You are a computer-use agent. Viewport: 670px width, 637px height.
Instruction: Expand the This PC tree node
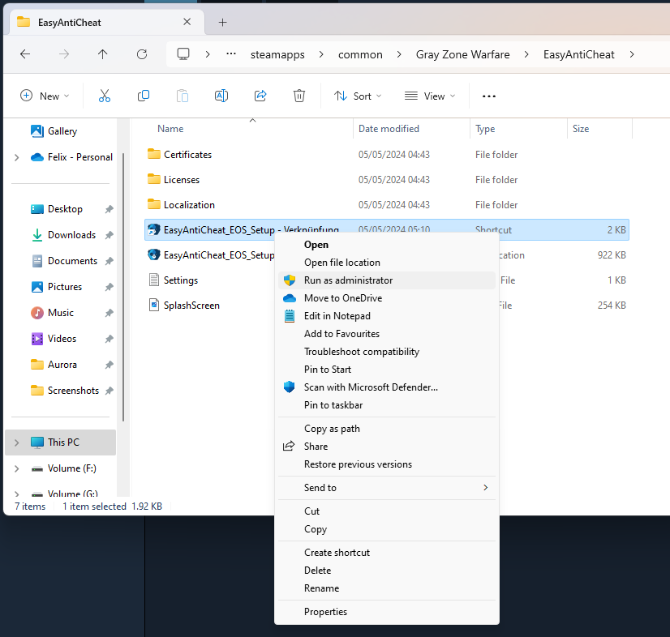(x=17, y=442)
